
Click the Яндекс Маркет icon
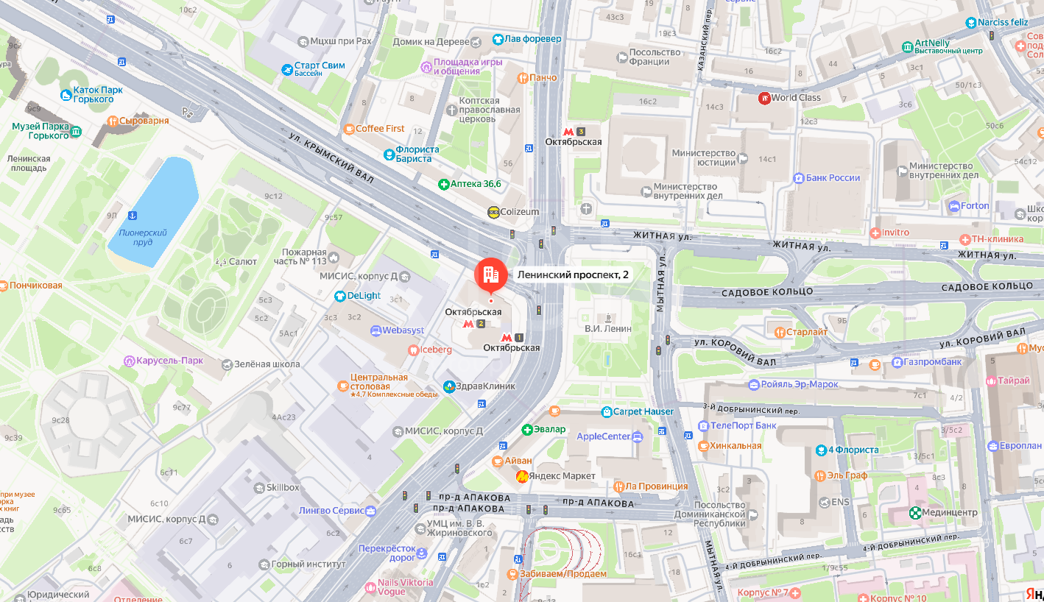[522, 476]
